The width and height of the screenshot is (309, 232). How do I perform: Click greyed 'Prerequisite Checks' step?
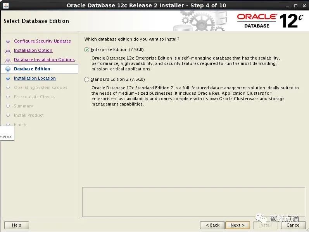click(x=35, y=97)
